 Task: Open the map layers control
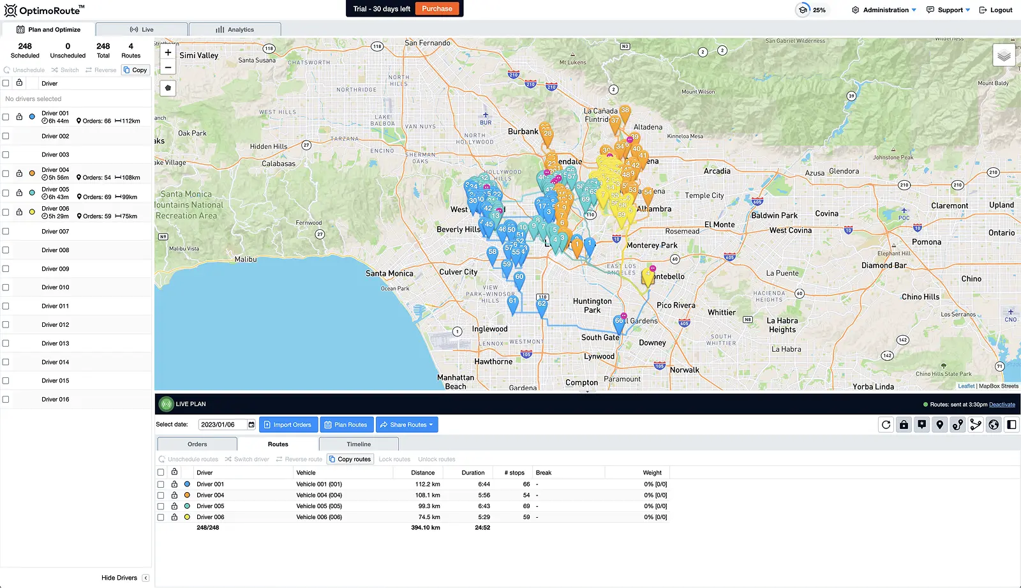[1004, 56]
